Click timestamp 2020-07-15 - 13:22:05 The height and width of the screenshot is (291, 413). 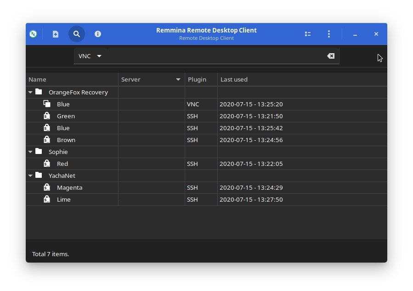click(x=251, y=164)
